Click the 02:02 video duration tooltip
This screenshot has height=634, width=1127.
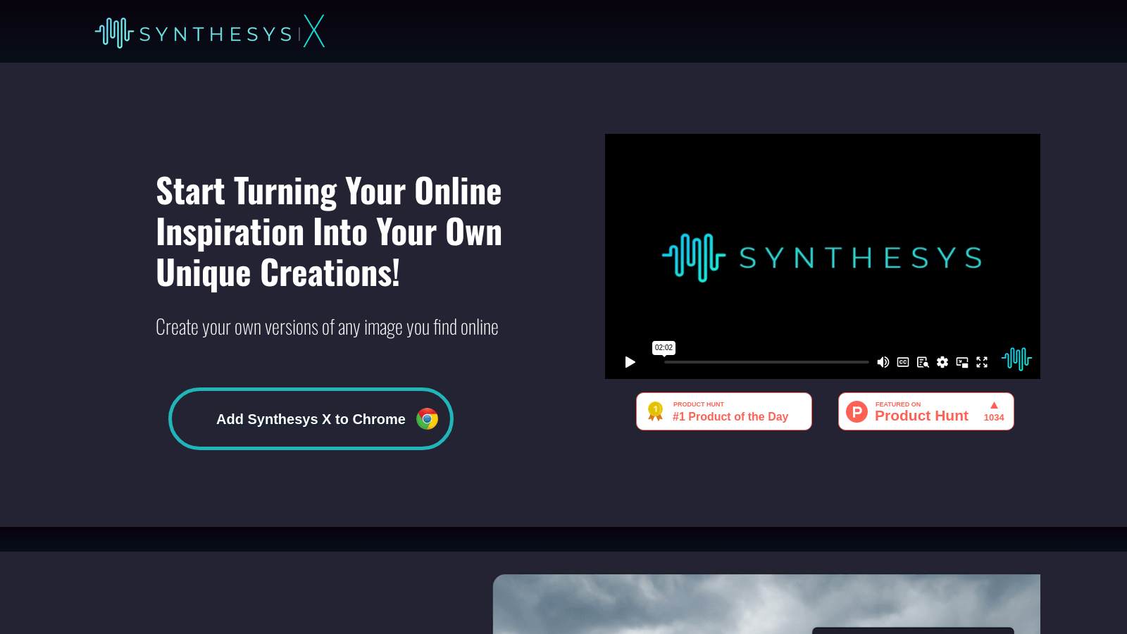point(664,347)
